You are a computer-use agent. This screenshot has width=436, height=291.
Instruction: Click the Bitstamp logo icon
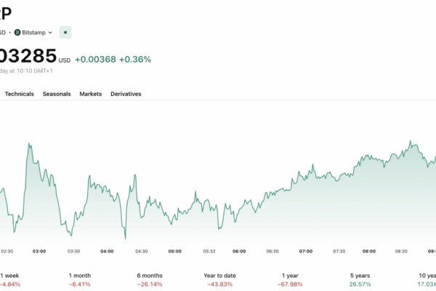pyautogui.click(x=17, y=33)
